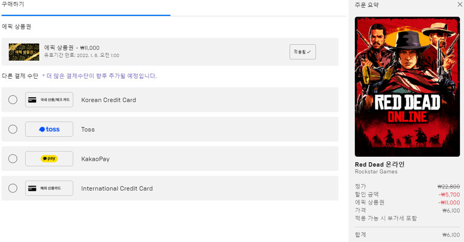Screen dimensions: 464x242
Task: Click the 할인 금액 discount label
Action: pyautogui.click(x=367, y=194)
